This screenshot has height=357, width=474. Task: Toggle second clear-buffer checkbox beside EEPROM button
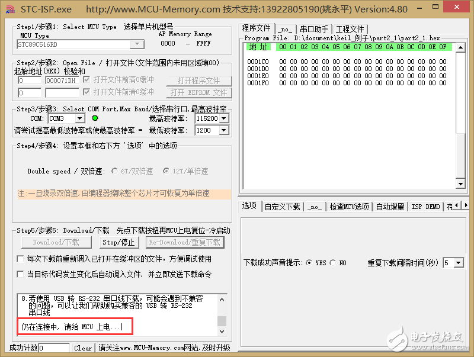[87, 92]
